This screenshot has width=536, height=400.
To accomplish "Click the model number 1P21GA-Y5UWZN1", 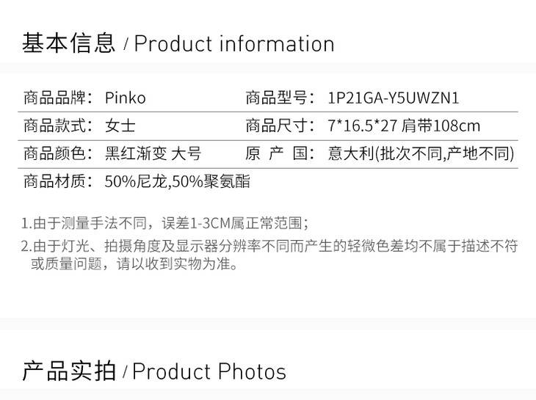I will [394, 98].
